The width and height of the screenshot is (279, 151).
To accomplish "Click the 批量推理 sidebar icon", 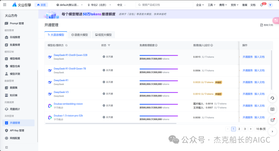I will coord(6,45).
